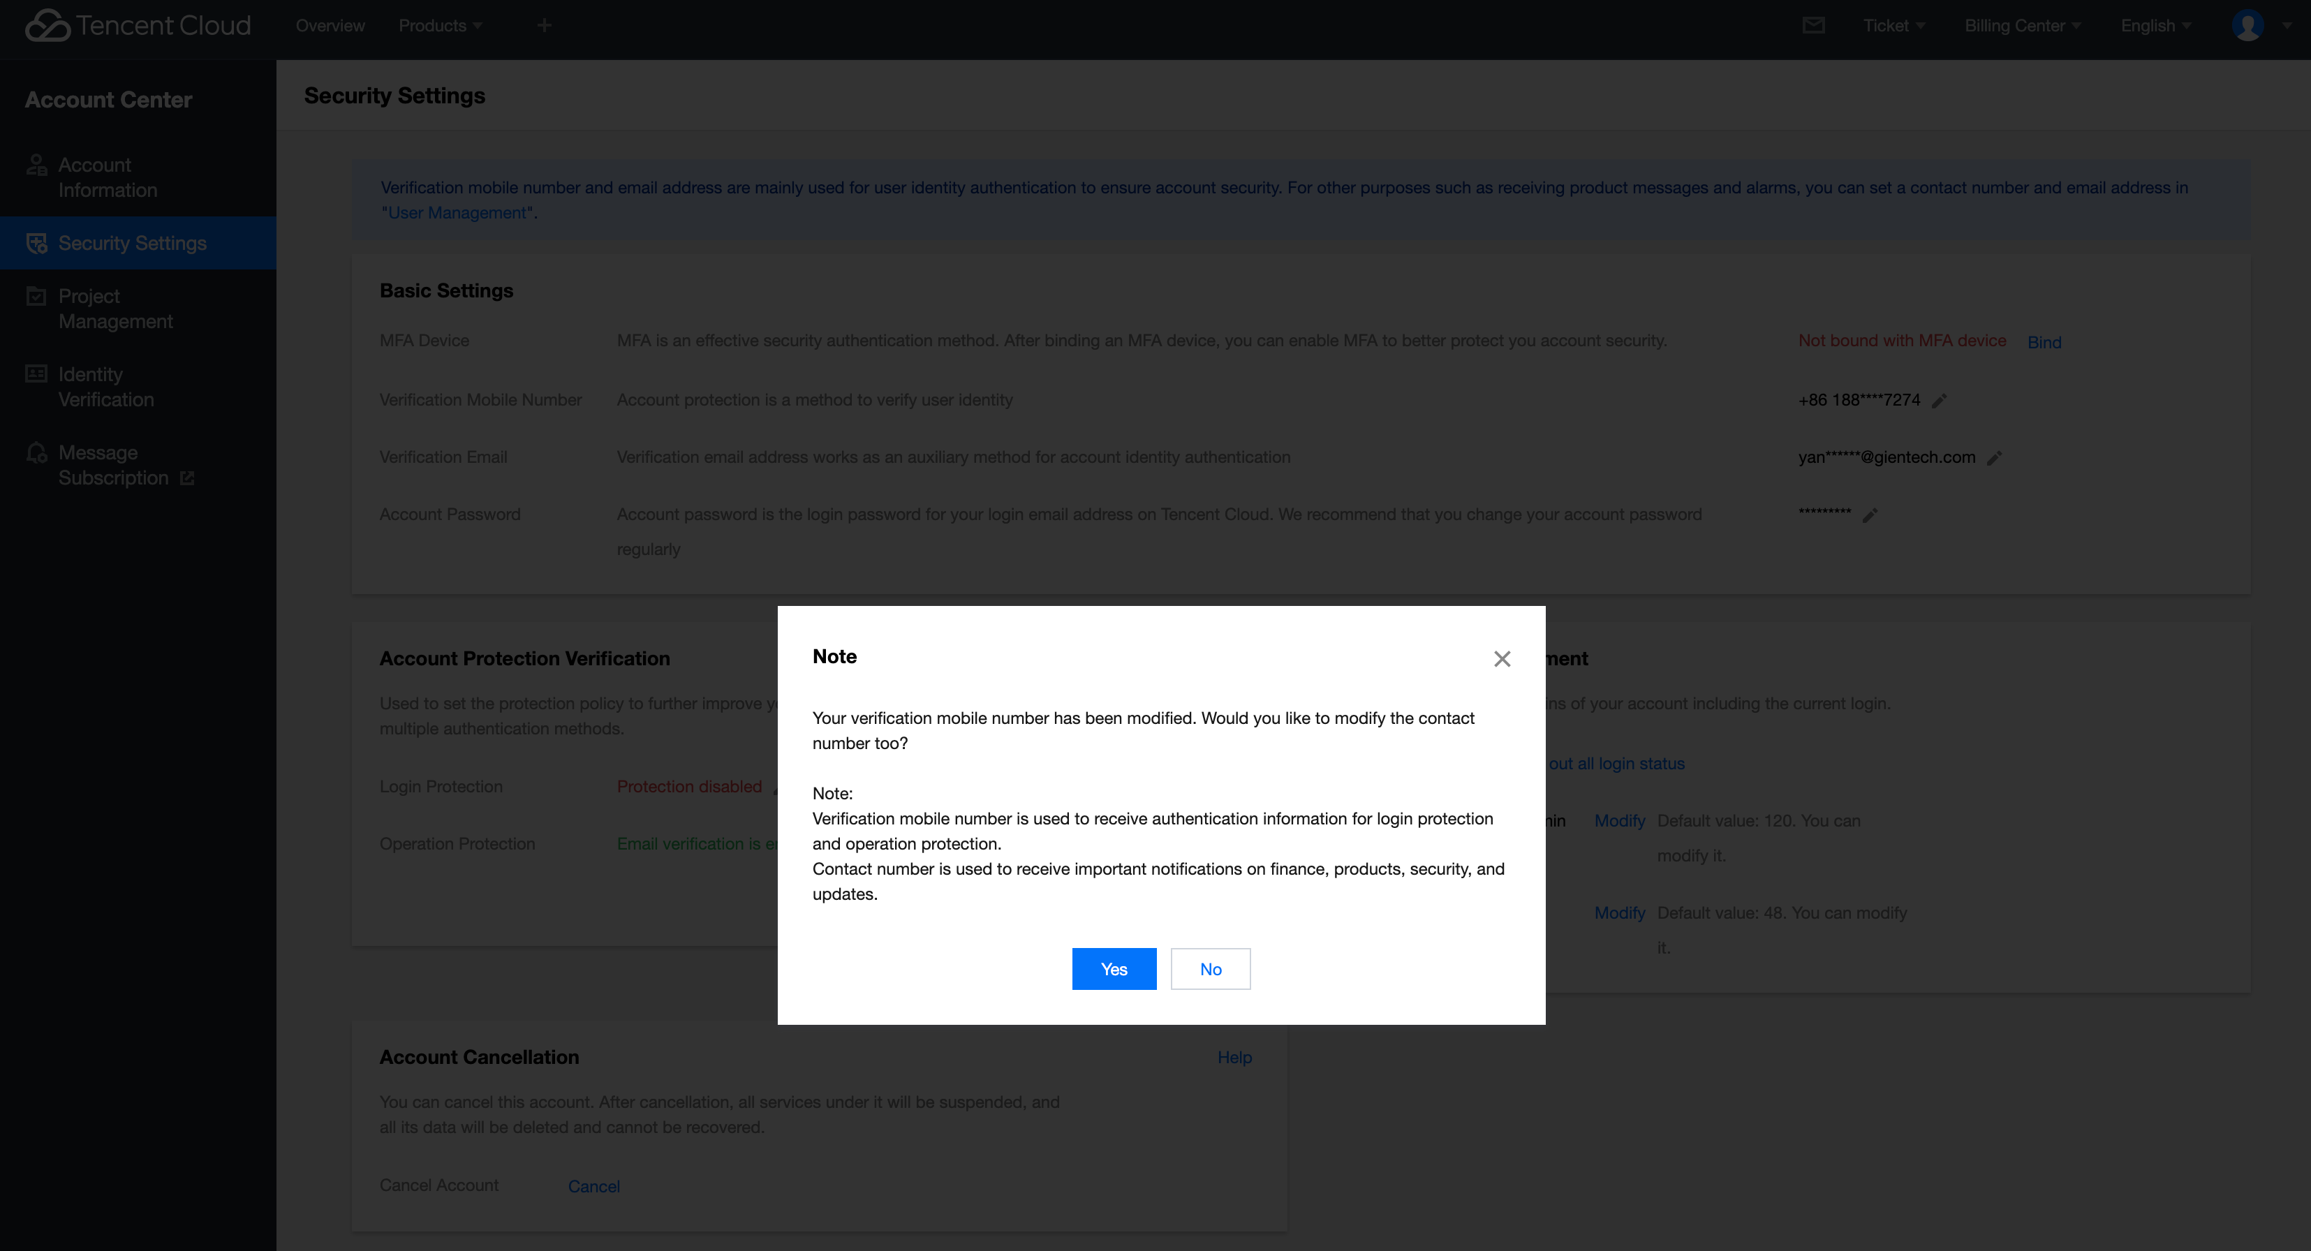This screenshot has height=1251, width=2311.
Task: Open Project Management in the sidebar
Action: 115,308
